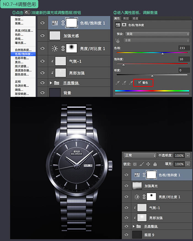193x241 pixels.
Task: Click the lock position move-arrows icon
Action: point(148,164)
